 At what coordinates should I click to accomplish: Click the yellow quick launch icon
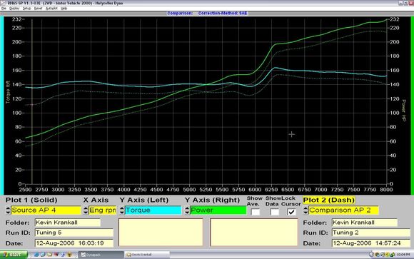click(69, 255)
